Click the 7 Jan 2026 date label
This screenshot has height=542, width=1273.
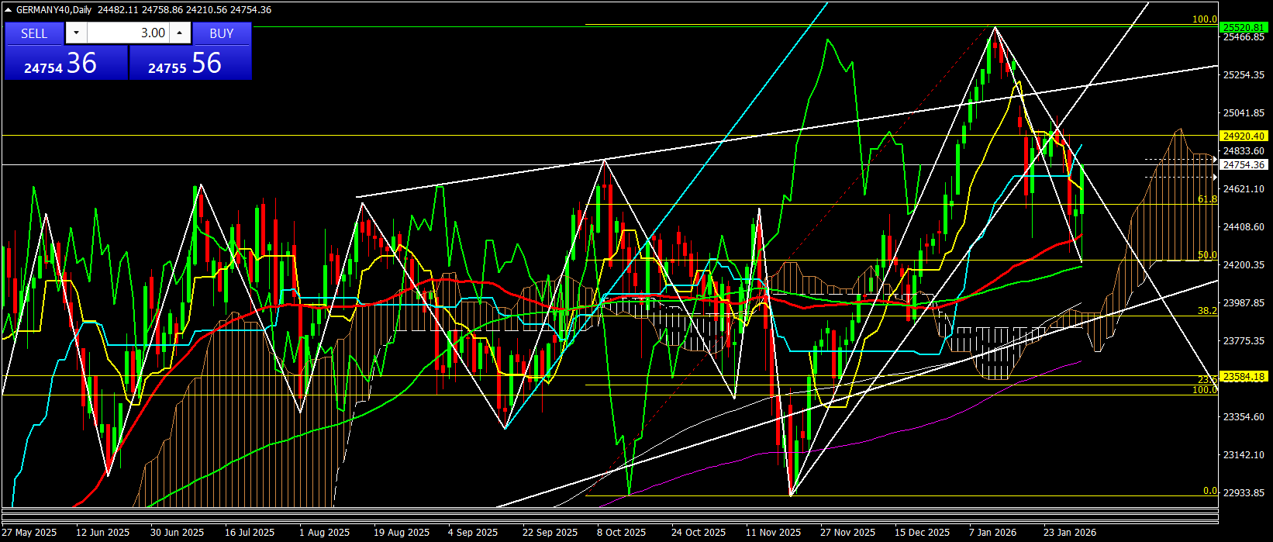993,533
